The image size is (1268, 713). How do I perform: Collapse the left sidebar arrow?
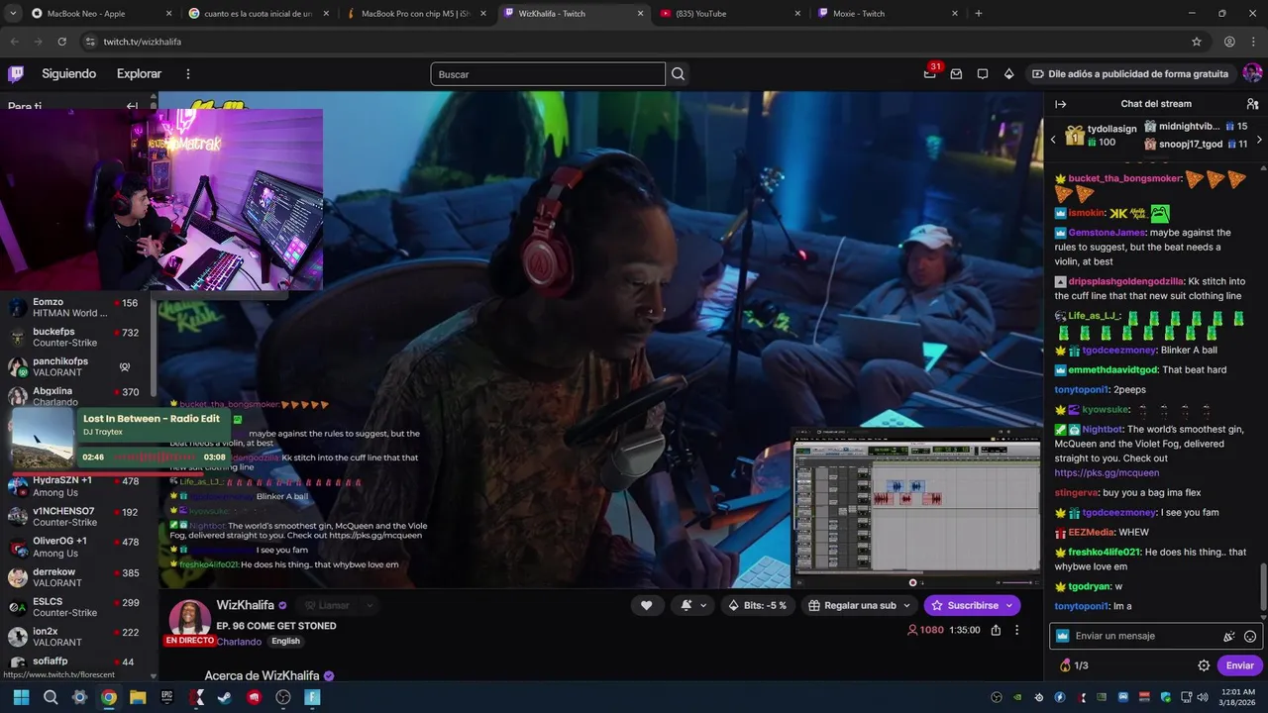pyautogui.click(x=132, y=106)
